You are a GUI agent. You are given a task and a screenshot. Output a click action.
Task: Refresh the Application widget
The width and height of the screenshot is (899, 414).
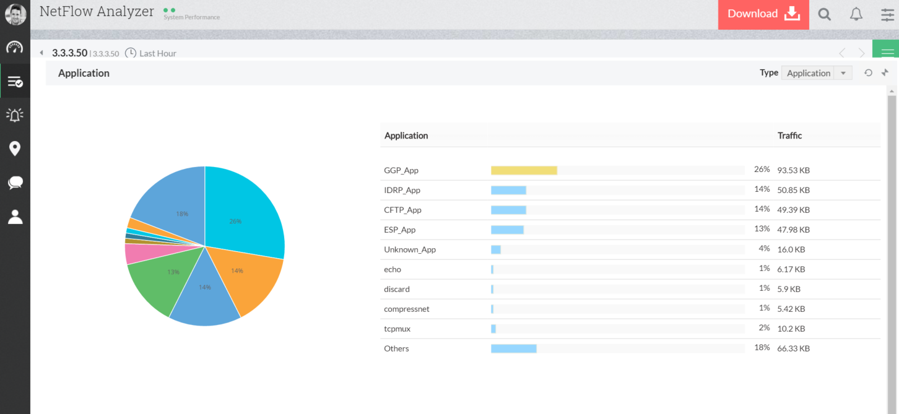[868, 73]
